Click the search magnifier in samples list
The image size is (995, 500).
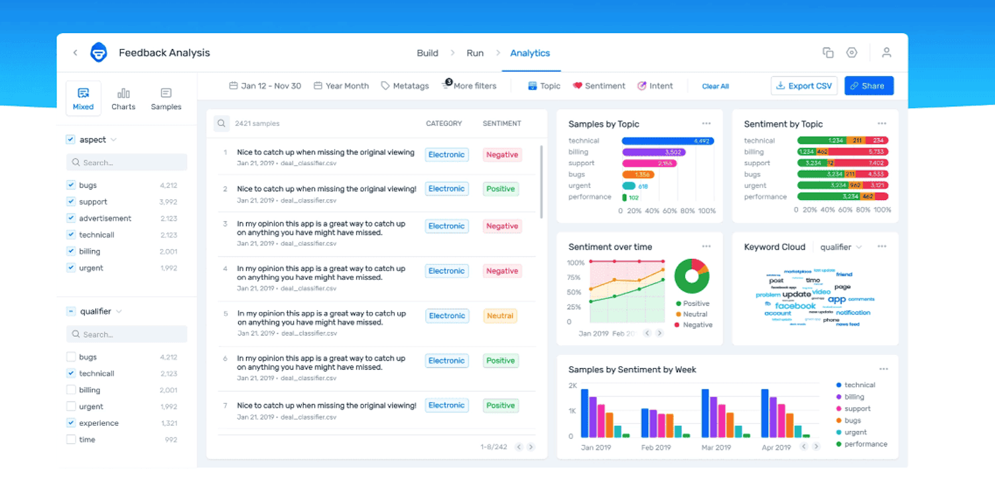[222, 123]
